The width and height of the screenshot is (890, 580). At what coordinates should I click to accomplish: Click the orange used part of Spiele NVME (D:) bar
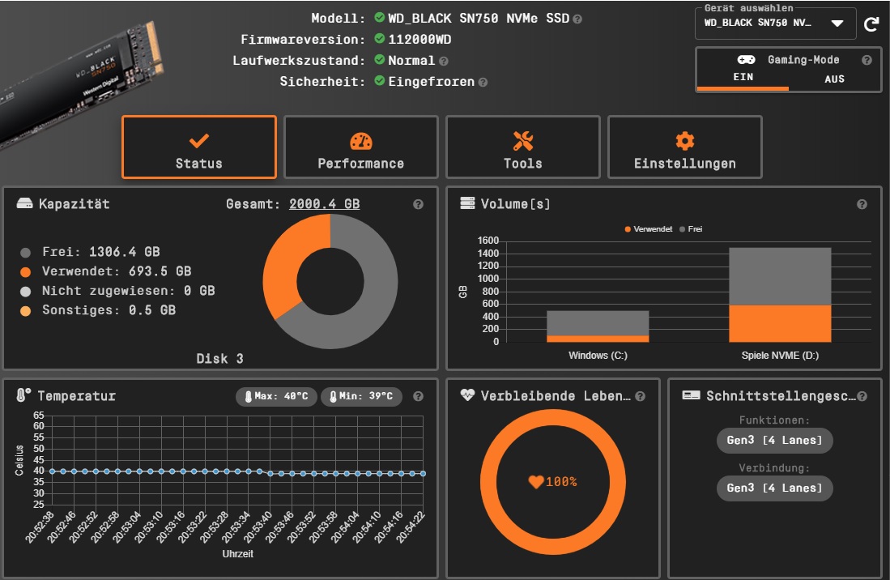coord(780,323)
